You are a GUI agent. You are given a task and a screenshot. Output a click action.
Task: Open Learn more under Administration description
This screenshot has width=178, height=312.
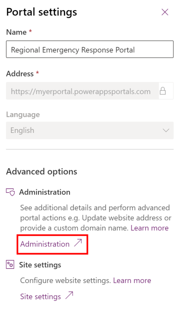150,228
